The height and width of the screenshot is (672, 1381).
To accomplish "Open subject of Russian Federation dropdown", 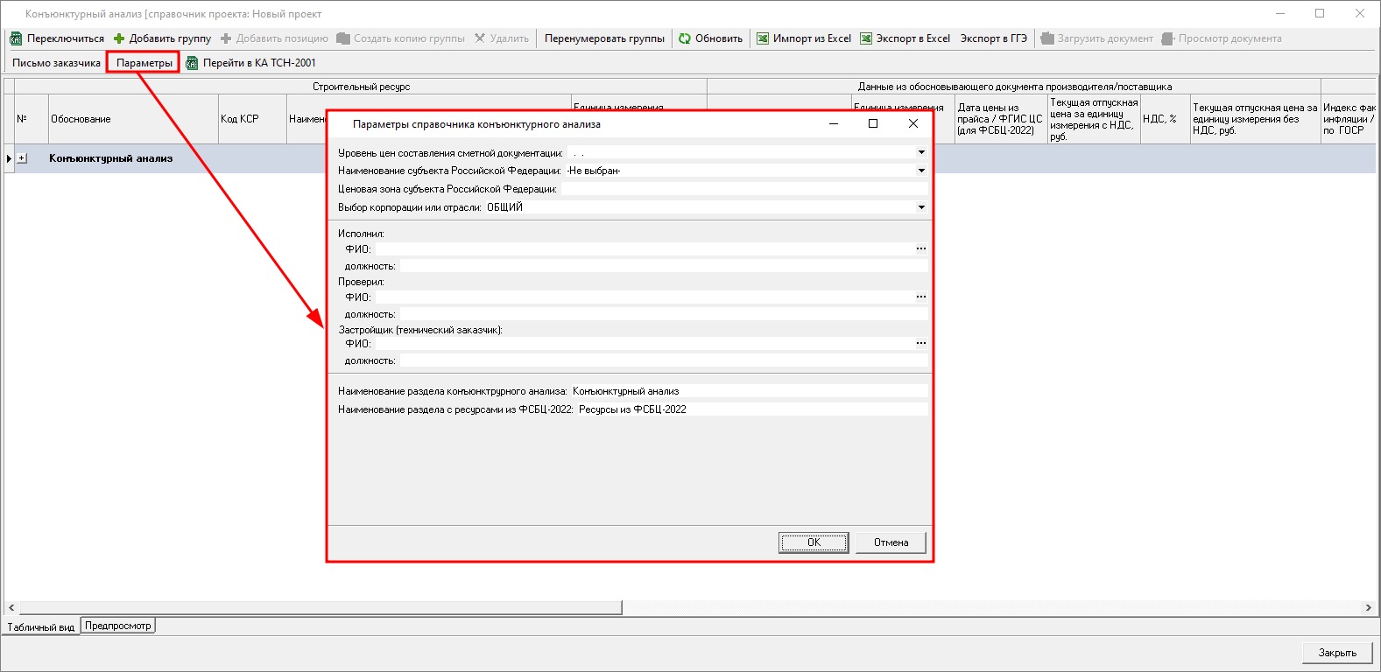I will click(921, 171).
